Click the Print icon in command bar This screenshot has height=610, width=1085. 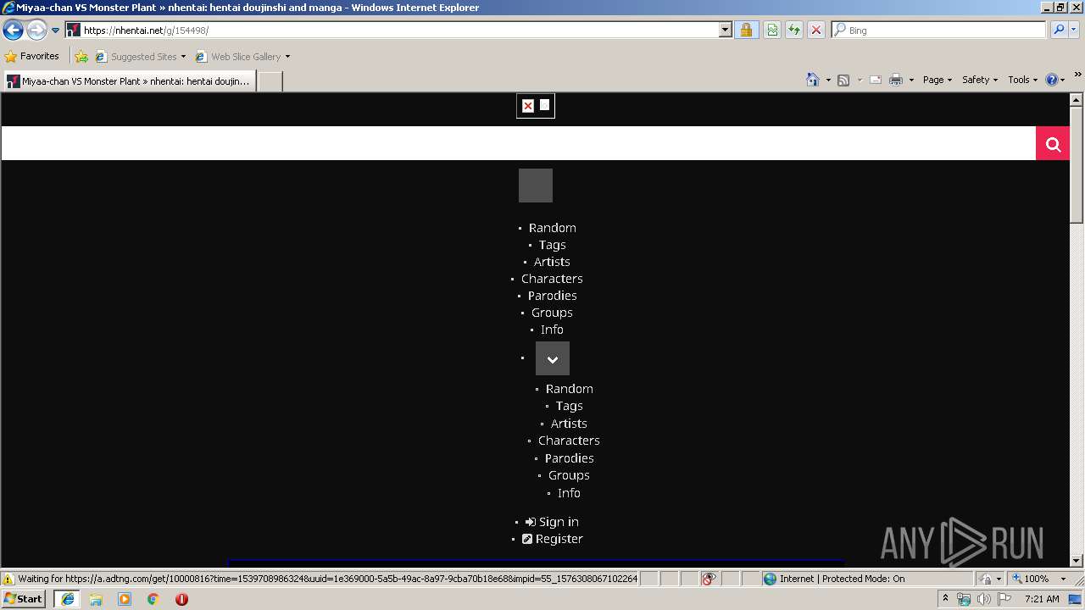(896, 80)
